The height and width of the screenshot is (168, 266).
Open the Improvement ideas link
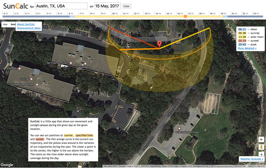[29, 28]
